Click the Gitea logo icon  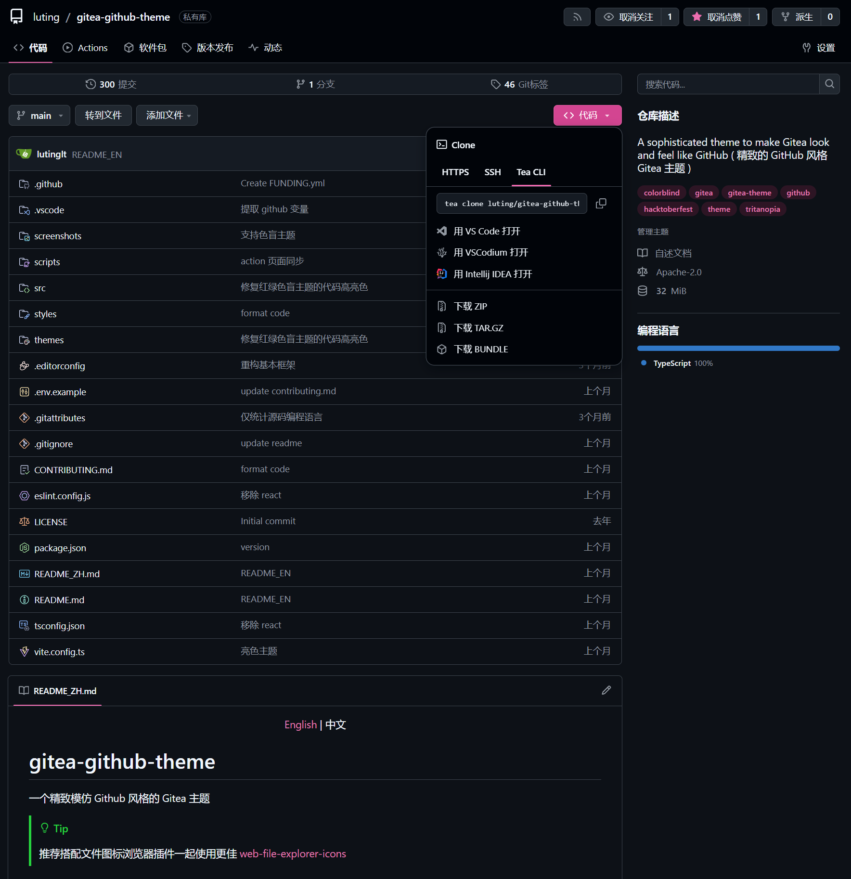click(x=16, y=16)
